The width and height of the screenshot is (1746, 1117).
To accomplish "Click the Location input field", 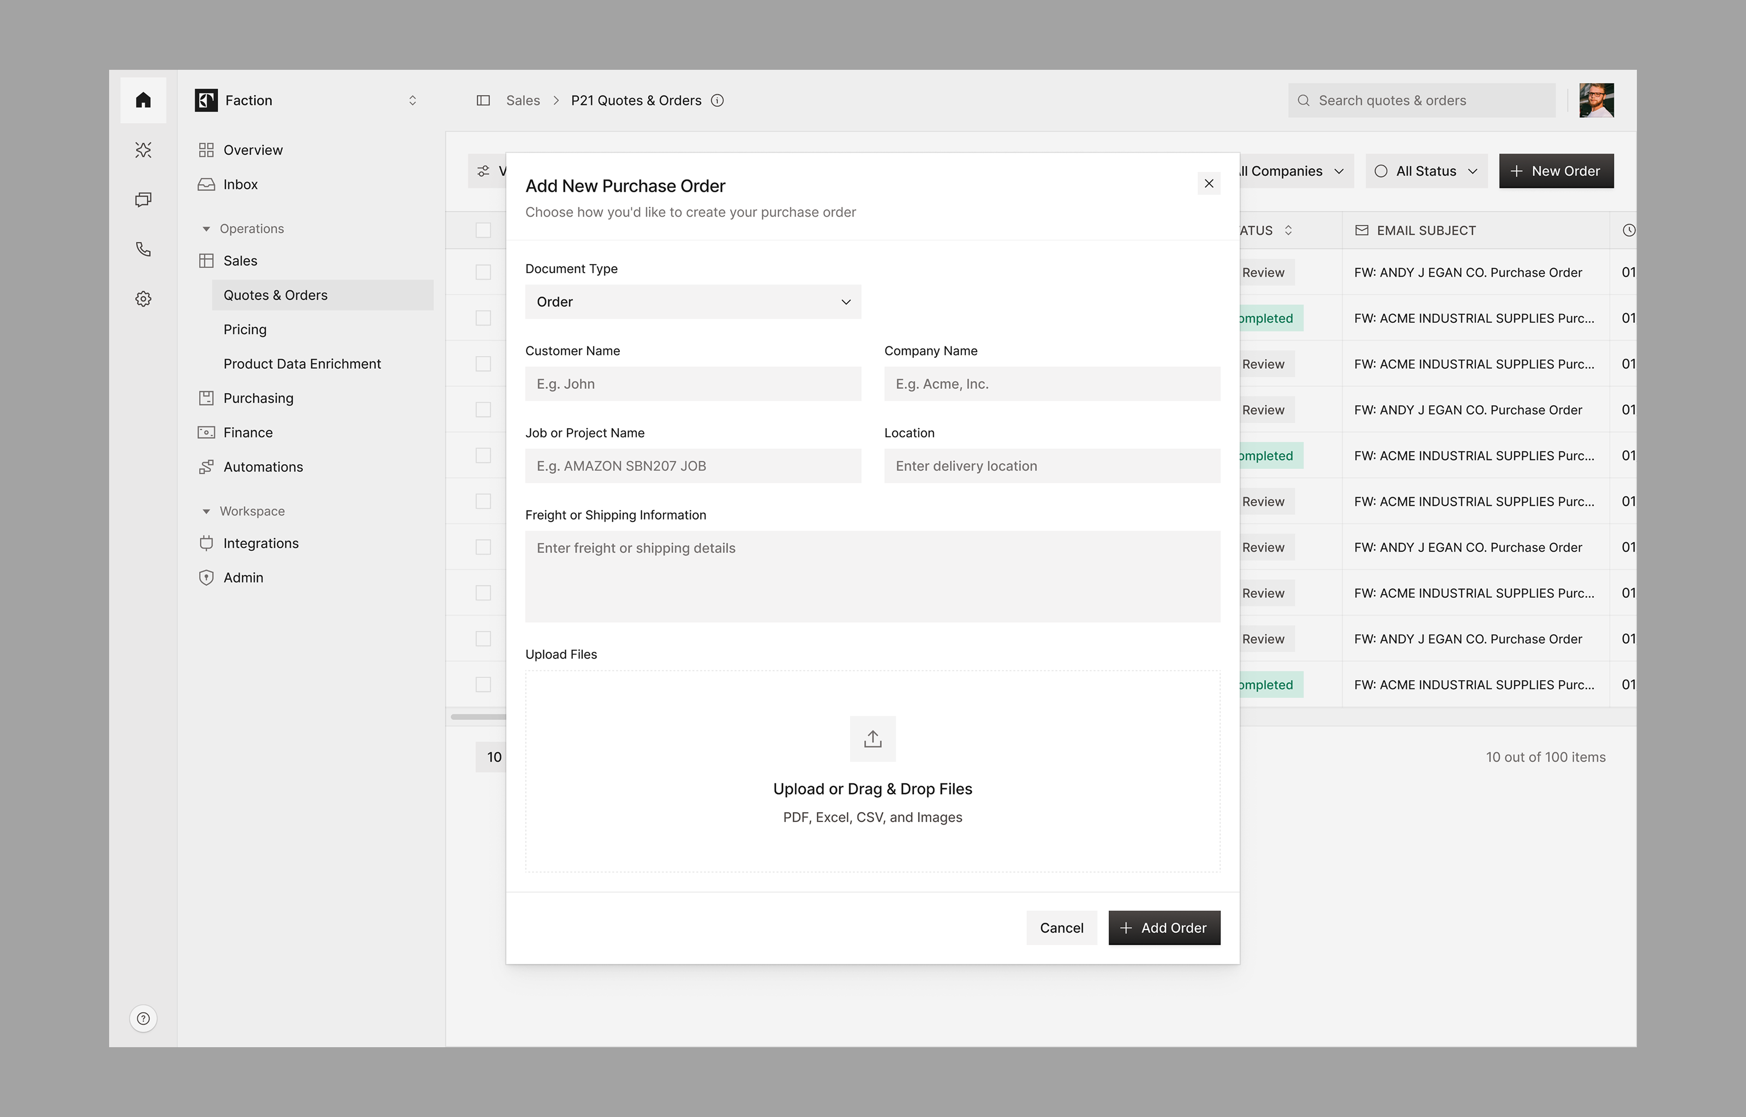I will (1052, 466).
